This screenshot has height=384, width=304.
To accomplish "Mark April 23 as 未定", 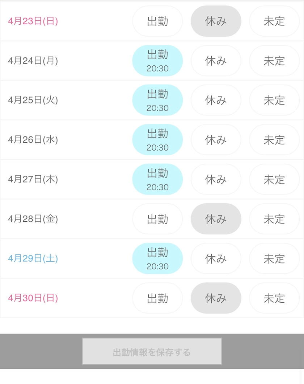I will point(274,21).
